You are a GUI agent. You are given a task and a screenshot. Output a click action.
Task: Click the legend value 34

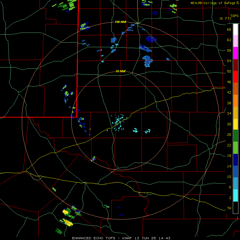click(x=229, y=114)
